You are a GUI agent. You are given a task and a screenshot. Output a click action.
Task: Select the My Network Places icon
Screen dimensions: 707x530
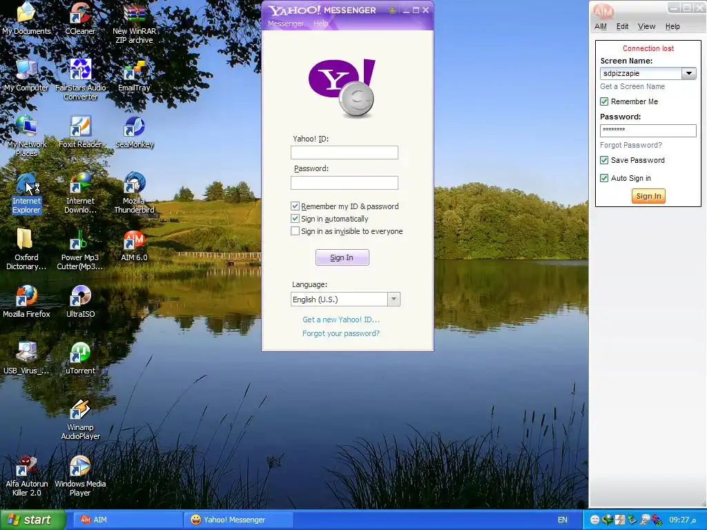26,136
